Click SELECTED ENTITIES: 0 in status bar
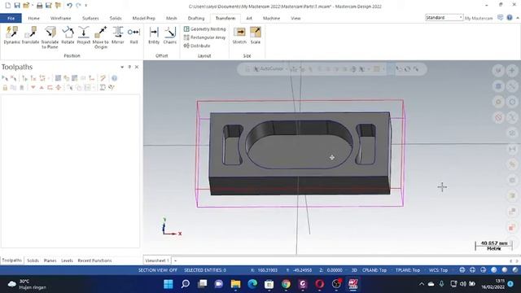Screen dimensions: 521x293 [205, 270]
